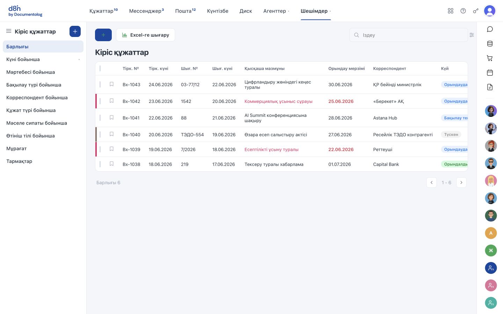Viewport: 503px width, 314px height.
Task: Open the chat bubble icon in right sidebar
Action: 490,29
